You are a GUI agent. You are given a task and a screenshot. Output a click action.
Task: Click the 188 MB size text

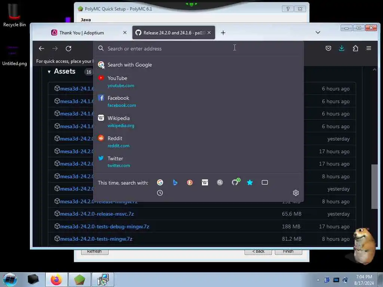point(291,226)
